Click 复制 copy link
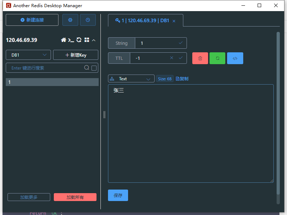 (x=182, y=79)
